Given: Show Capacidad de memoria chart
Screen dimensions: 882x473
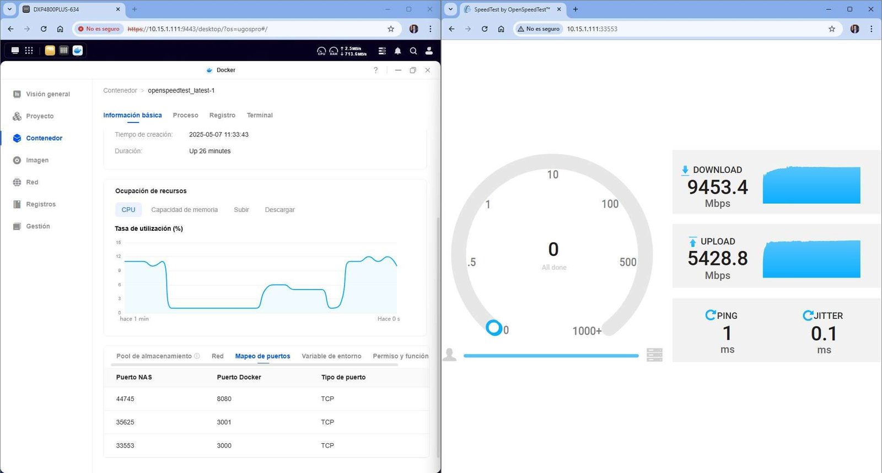Looking at the screenshot, I should (x=184, y=210).
